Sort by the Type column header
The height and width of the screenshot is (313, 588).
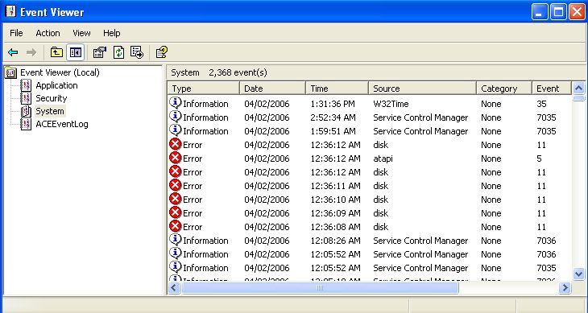(x=203, y=89)
